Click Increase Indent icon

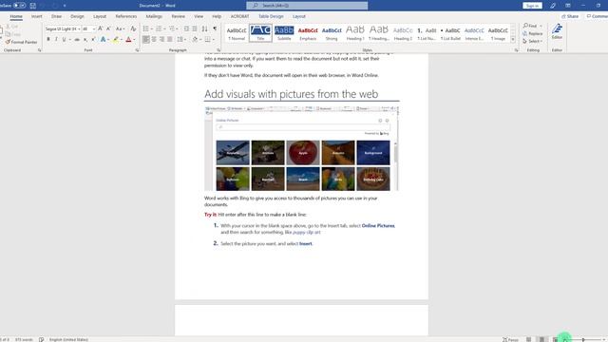tap(195, 28)
